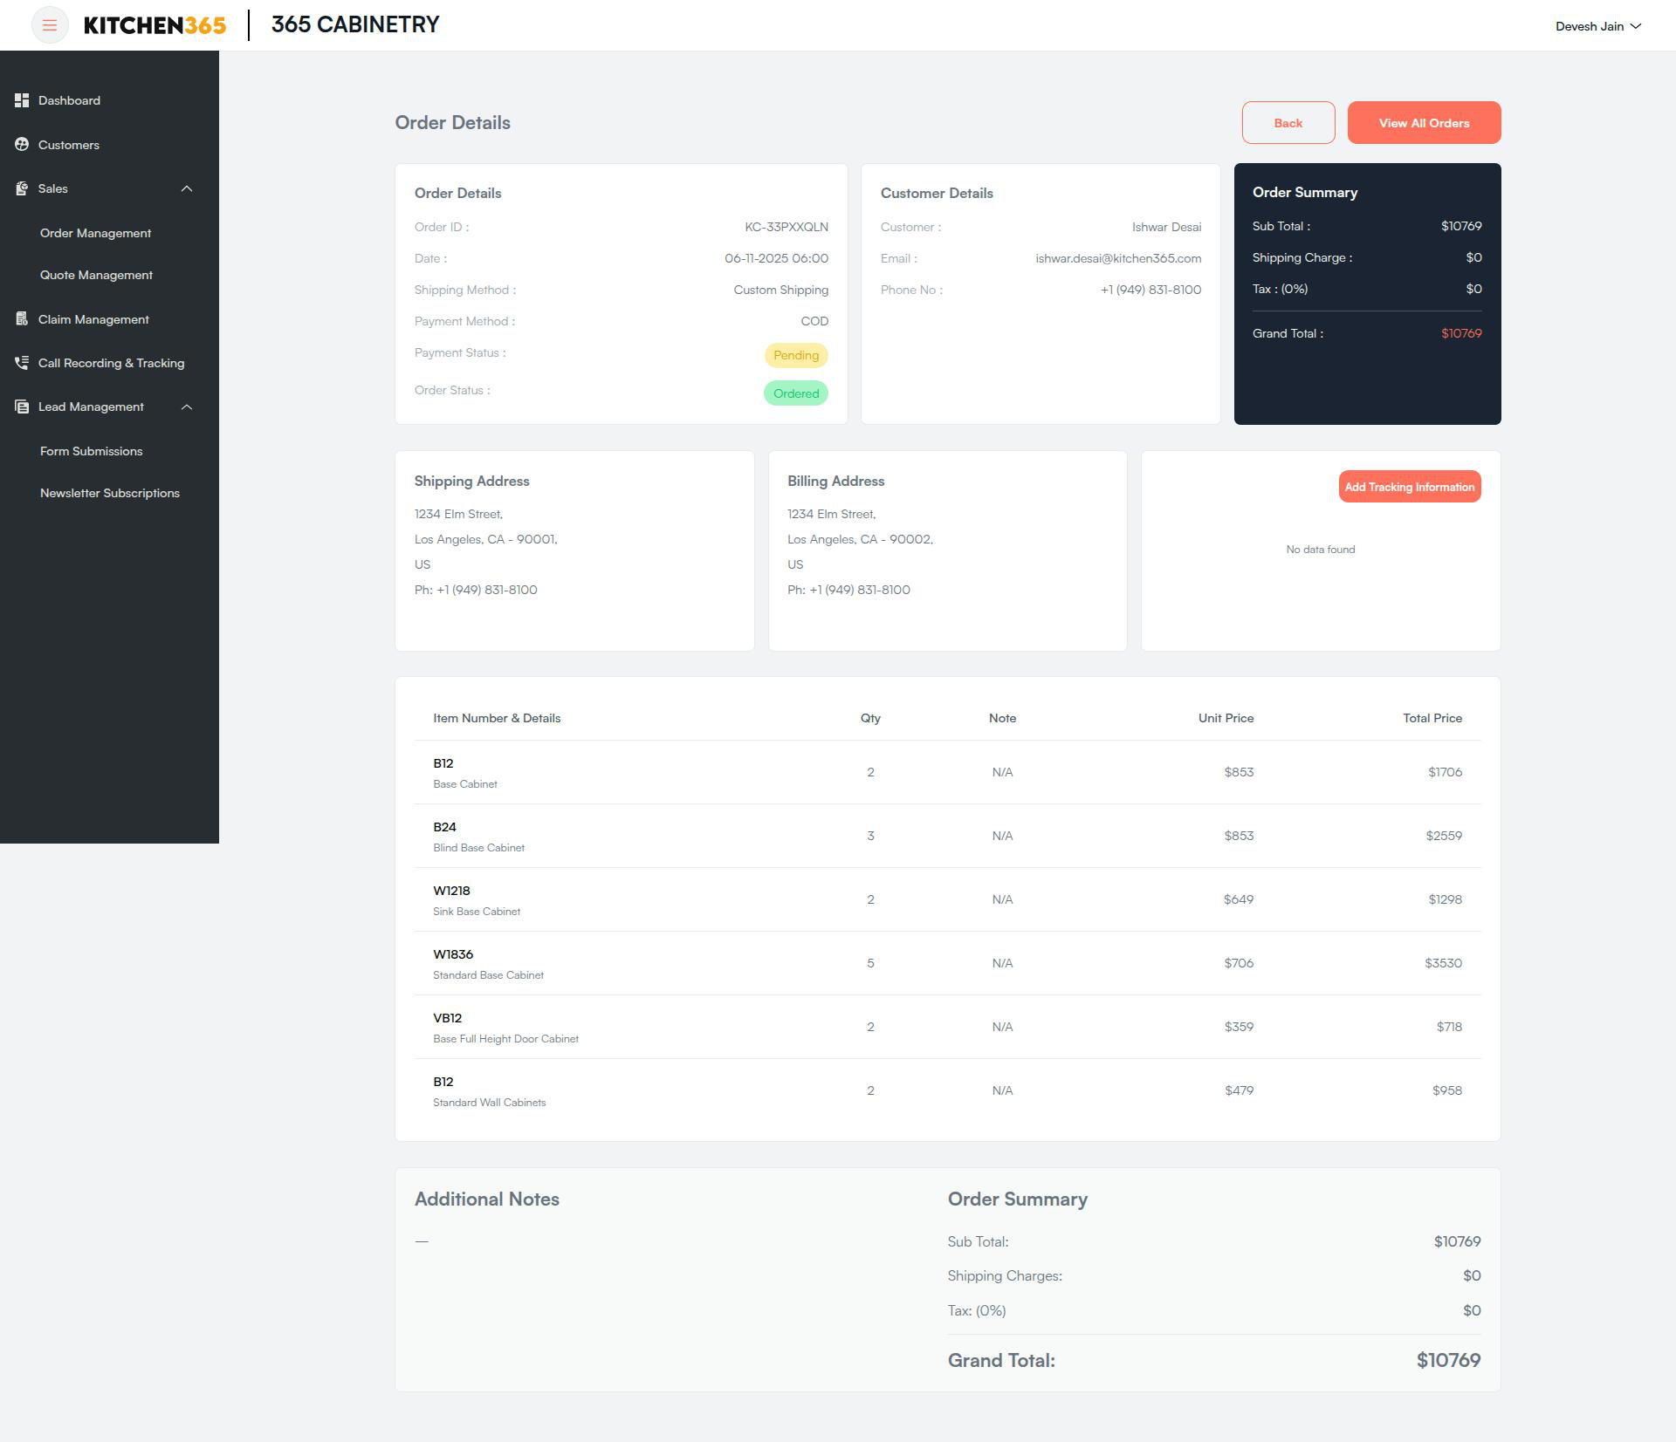The image size is (1676, 1442).
Task: Open the Devesh Jain user dropdown
Action: (1598, 26)
